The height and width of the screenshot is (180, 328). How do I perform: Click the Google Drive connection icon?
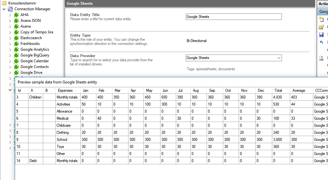tap(16, 73)
